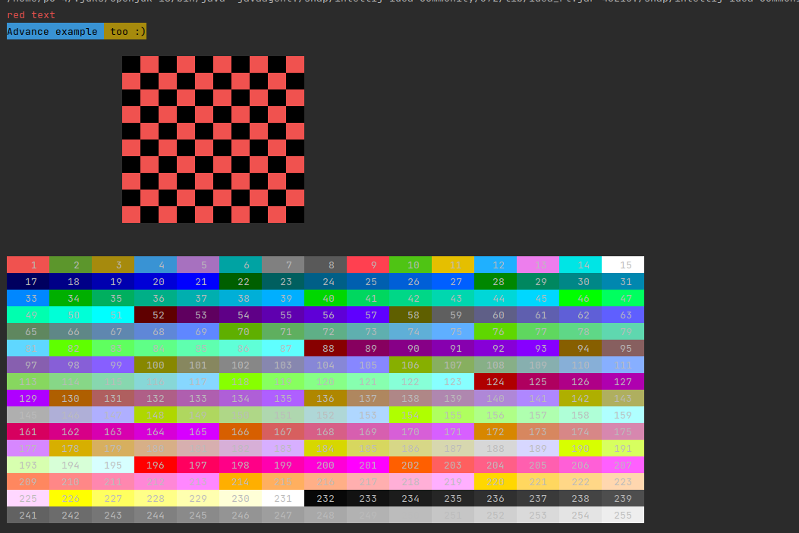The width and height of the screenshot is (799, 533).
Task: Select the green cell labeled 70
Action: click(x=241, y=331)
